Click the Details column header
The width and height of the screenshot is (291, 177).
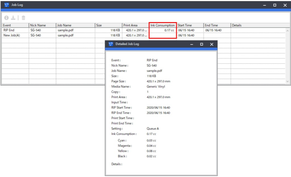tap(258, 25)
